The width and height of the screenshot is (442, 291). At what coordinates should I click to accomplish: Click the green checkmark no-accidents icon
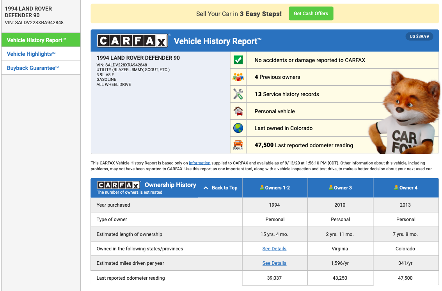[238, 60]
